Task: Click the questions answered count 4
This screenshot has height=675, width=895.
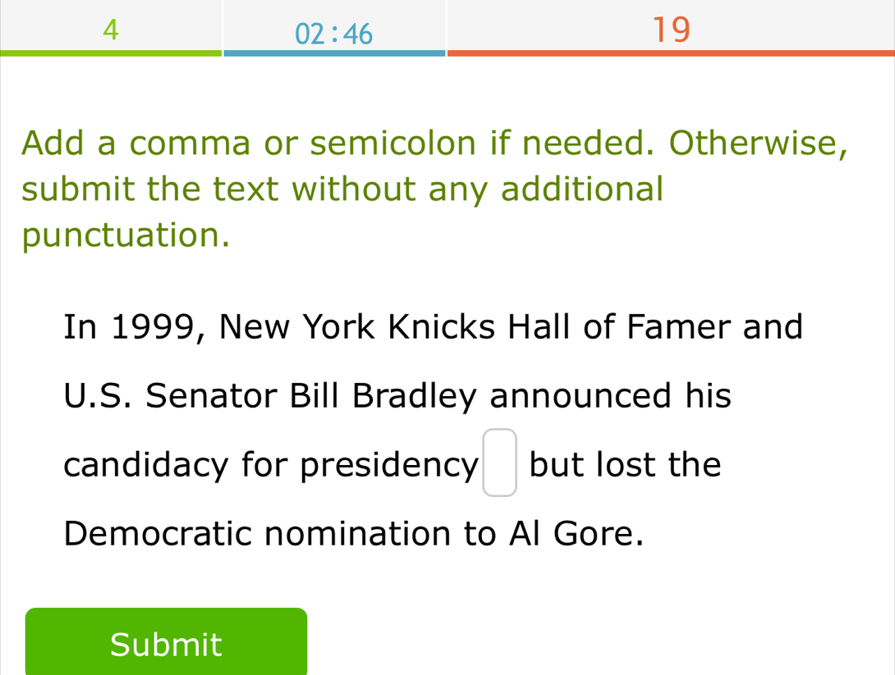Action: coord(111,30)
